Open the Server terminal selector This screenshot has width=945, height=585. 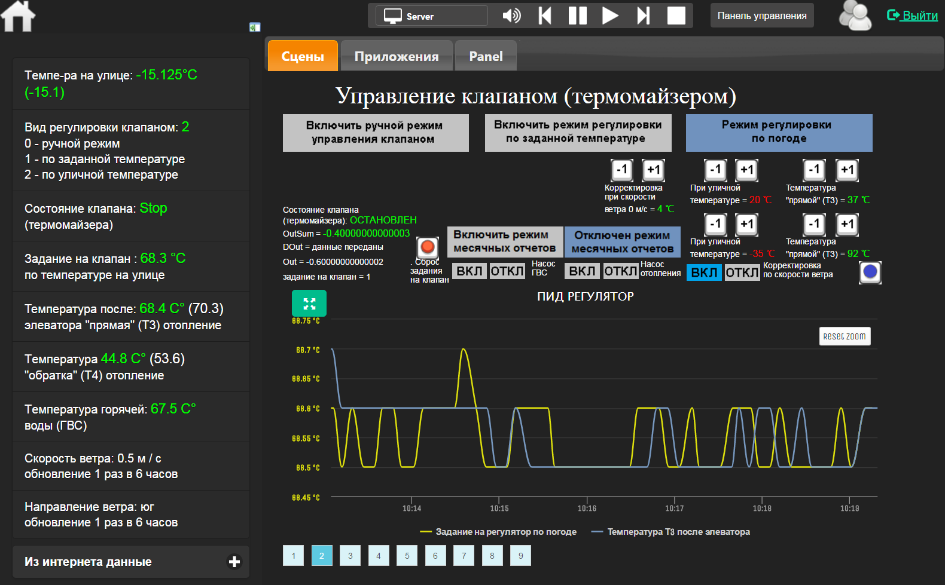[432, 16]
